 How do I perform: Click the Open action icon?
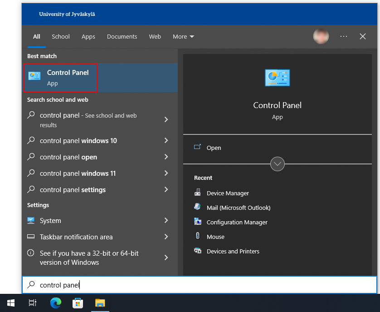pyautogui.click(x=197, y=147)
